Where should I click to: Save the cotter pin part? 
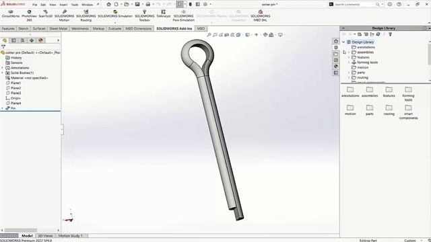pyautogui.click(x=137, y=4)
